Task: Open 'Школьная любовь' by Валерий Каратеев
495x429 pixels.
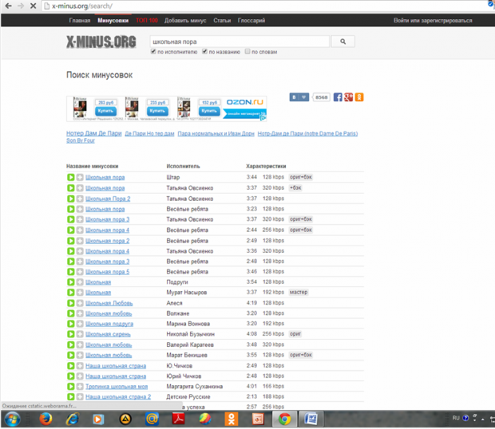Action: (x=109, y=344)
